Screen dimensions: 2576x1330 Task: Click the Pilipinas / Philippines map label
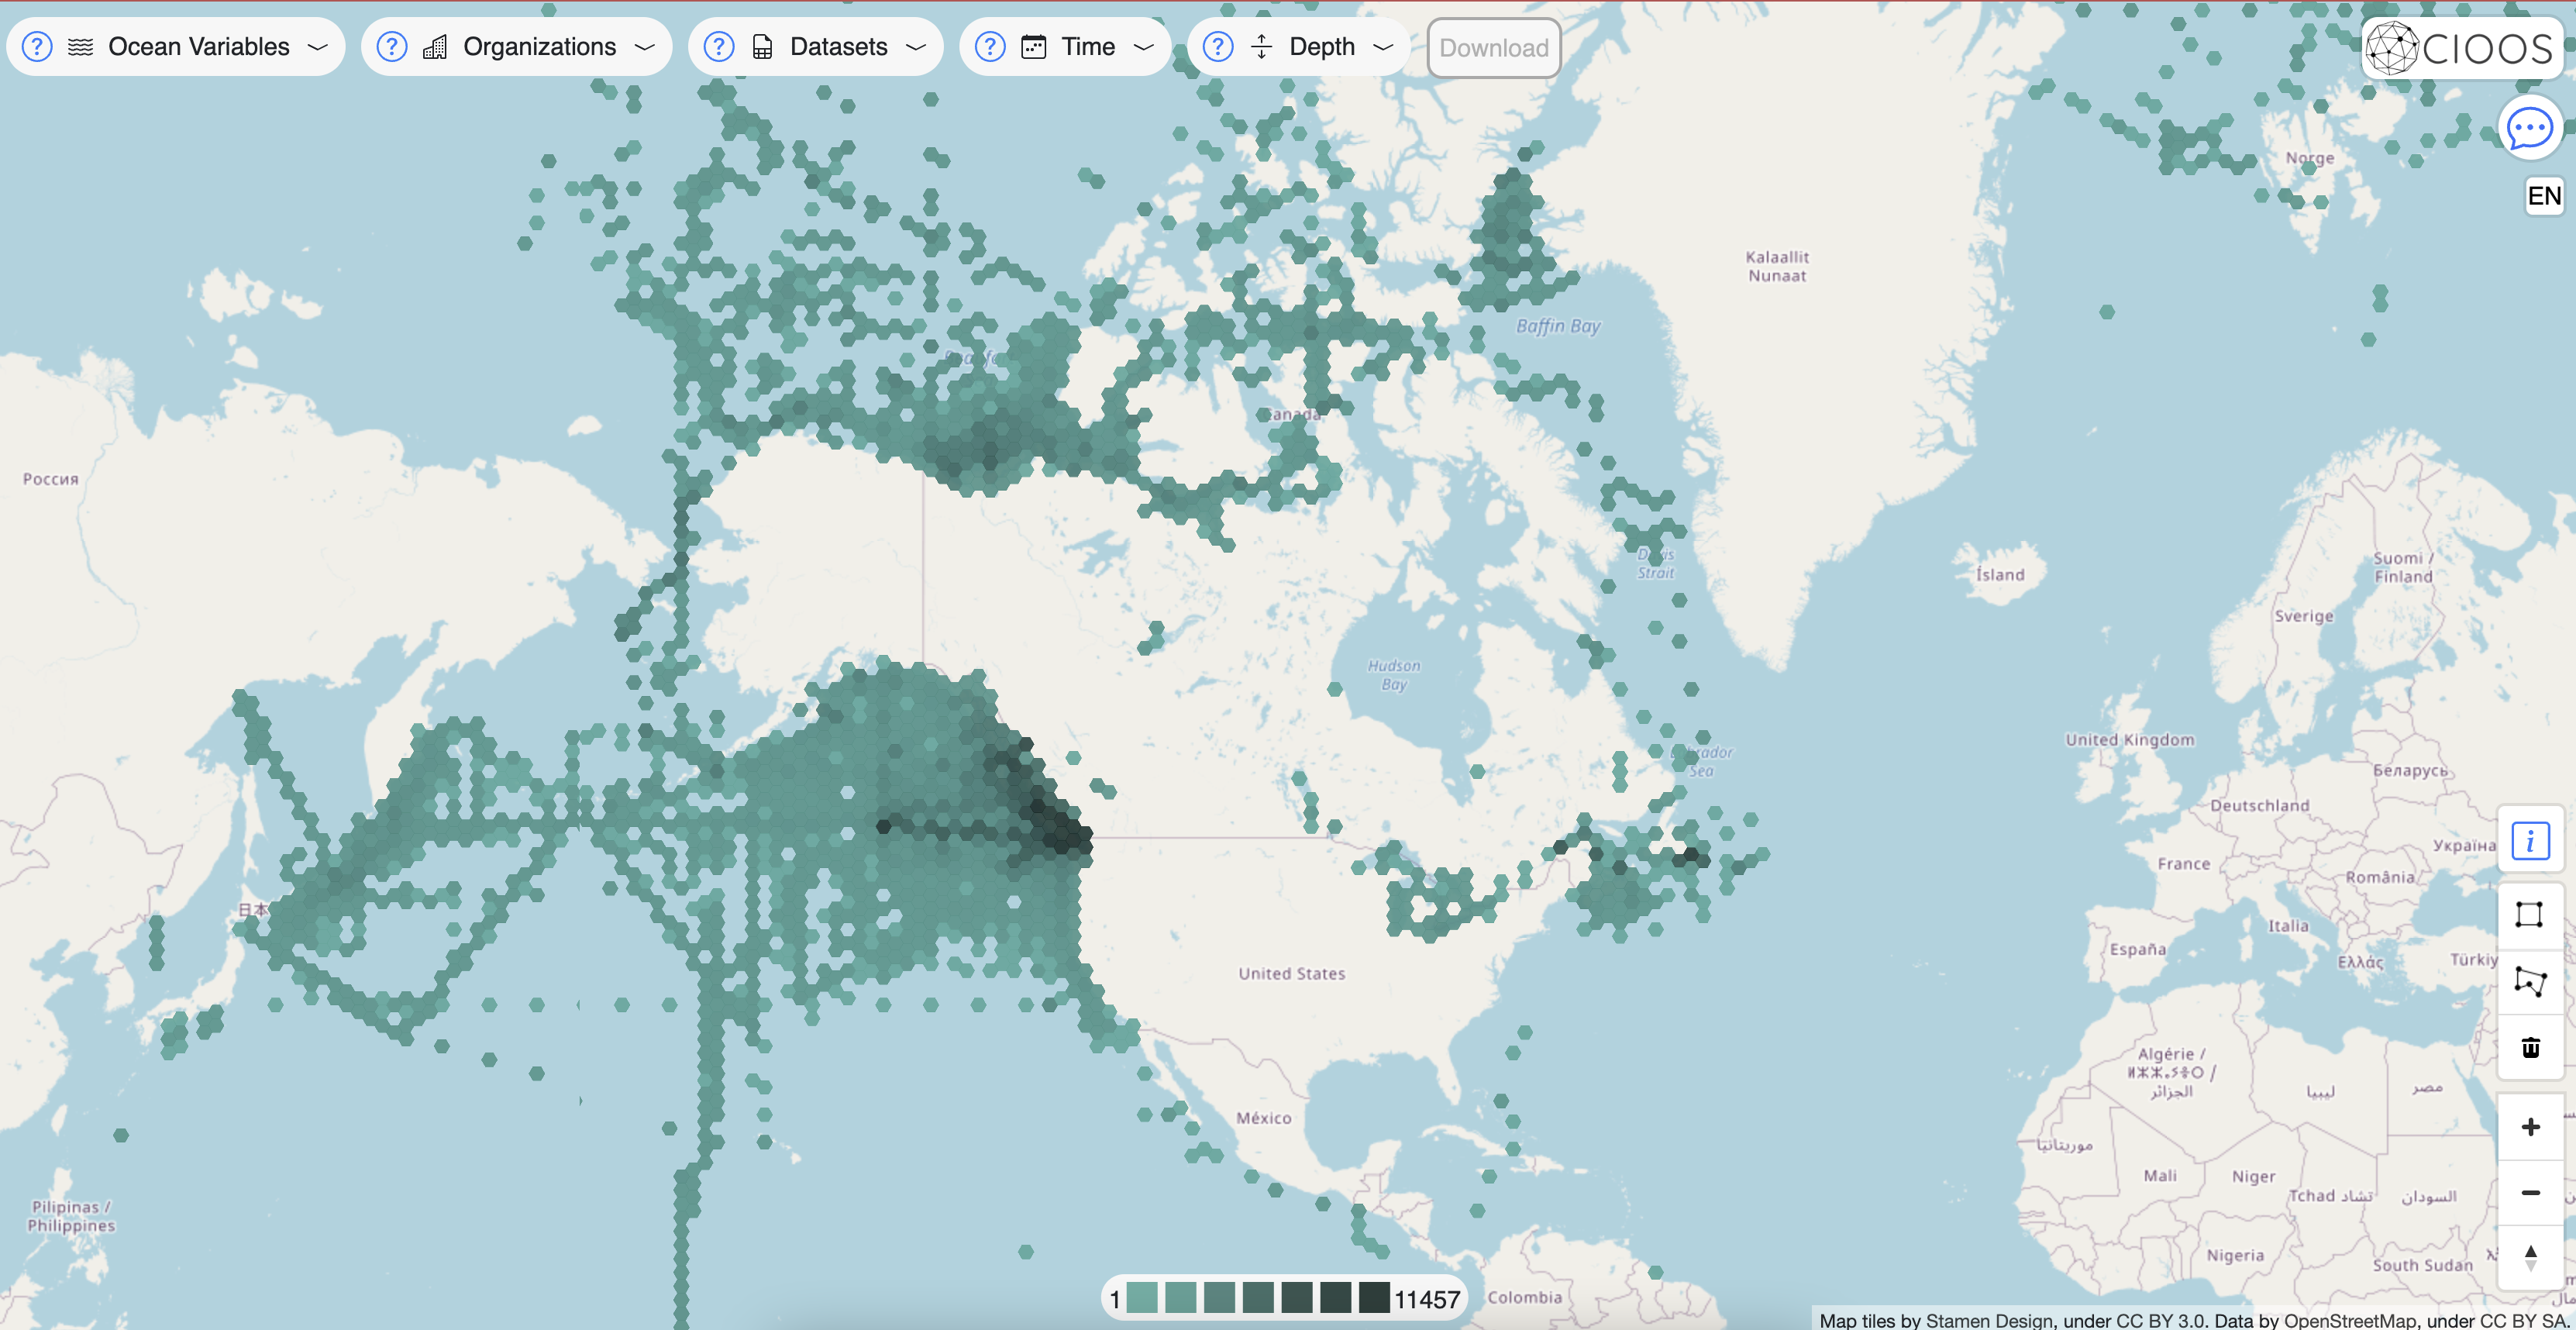click(x=71, y=1216)
